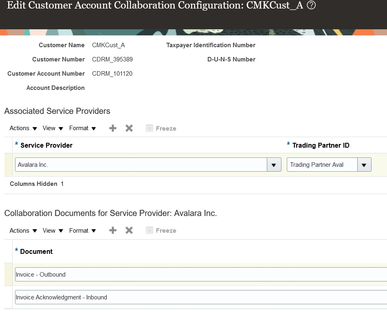Freeze columns in the documents table

coord(161,230)
